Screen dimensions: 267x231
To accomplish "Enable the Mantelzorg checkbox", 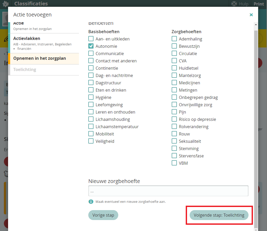I will (174, 75).
